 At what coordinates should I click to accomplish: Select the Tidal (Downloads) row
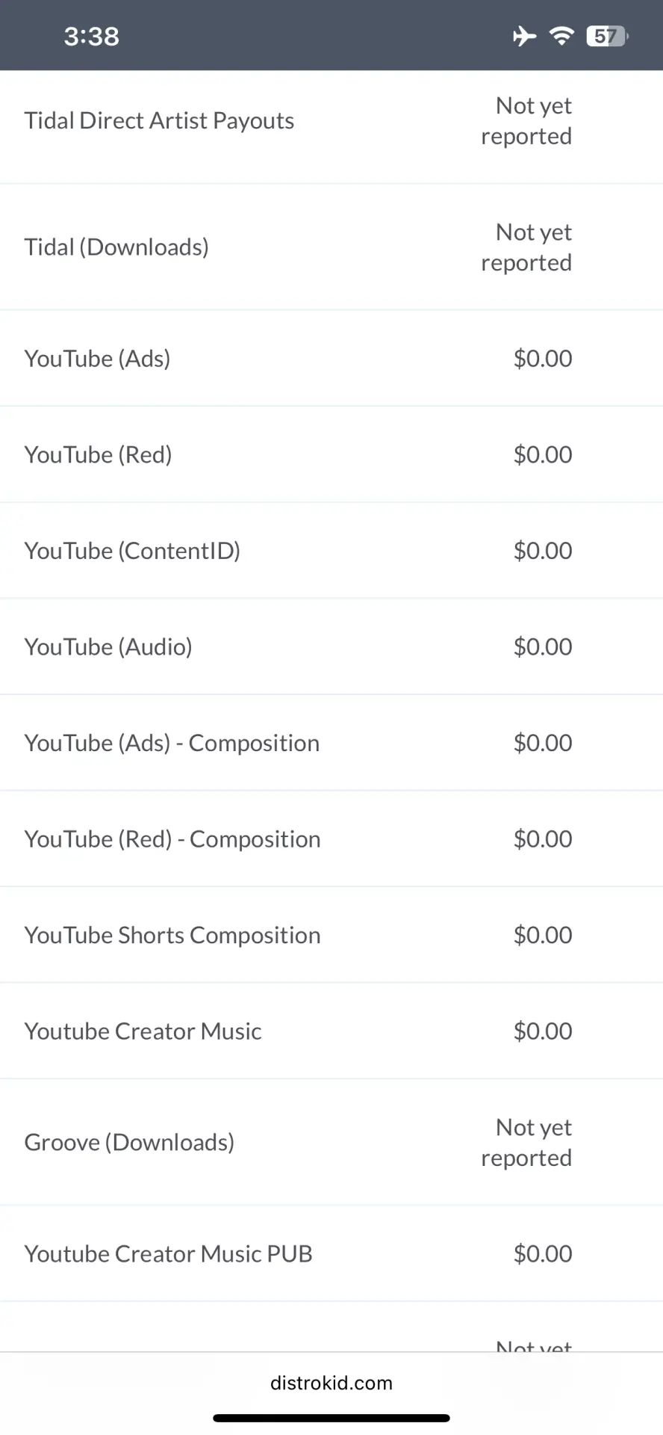pos(331,247)
